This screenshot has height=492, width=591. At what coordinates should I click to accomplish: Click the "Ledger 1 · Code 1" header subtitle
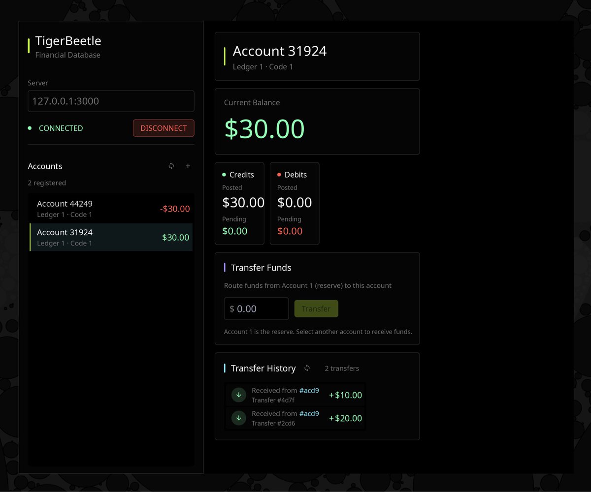(263, 66)
